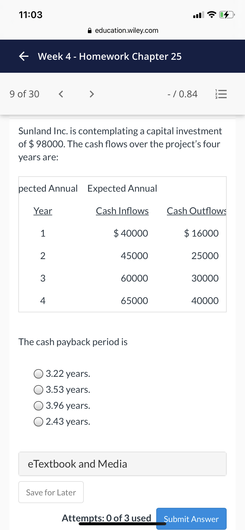The height and width of the screenshot is (530, 245).
Task: Choose the 2.43 years answer
Action: point(62,421)
